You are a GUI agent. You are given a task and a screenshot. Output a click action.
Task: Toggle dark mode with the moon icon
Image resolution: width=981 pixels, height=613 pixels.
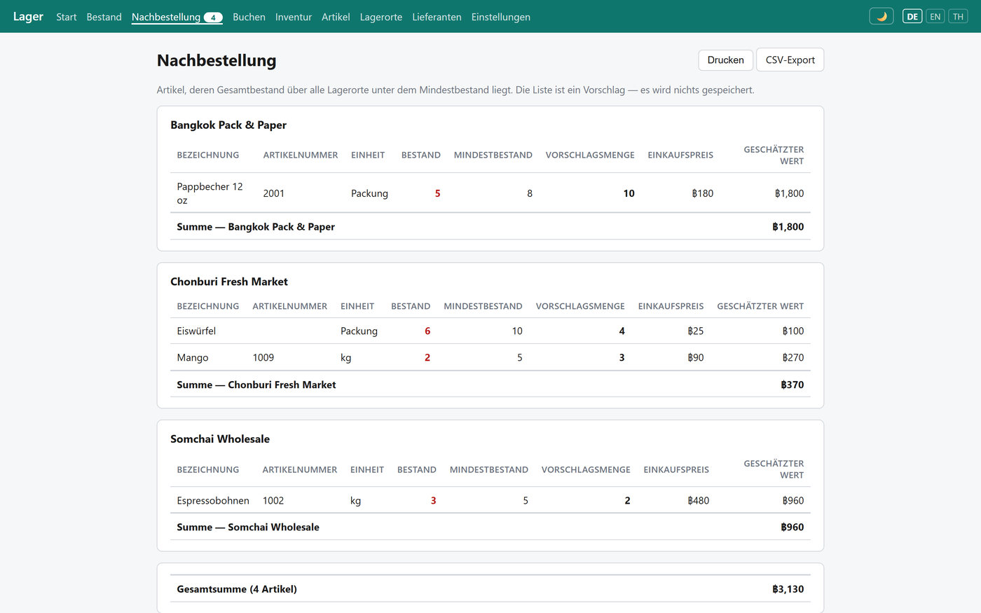click(x=881, y=16)
